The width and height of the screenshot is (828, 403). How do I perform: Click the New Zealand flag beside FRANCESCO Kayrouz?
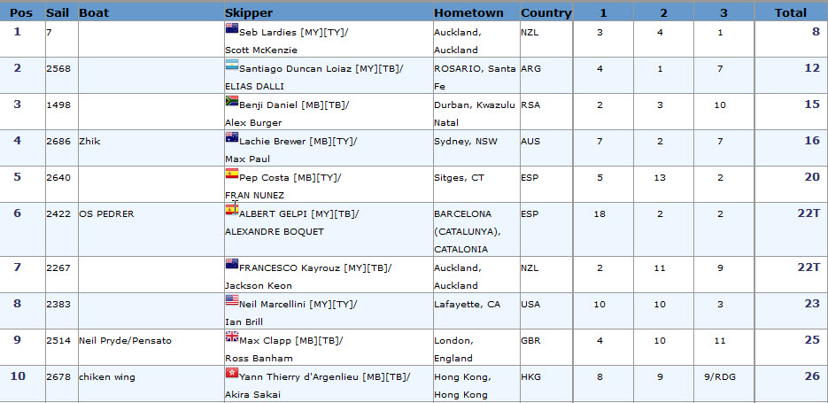tap(232, 264)
